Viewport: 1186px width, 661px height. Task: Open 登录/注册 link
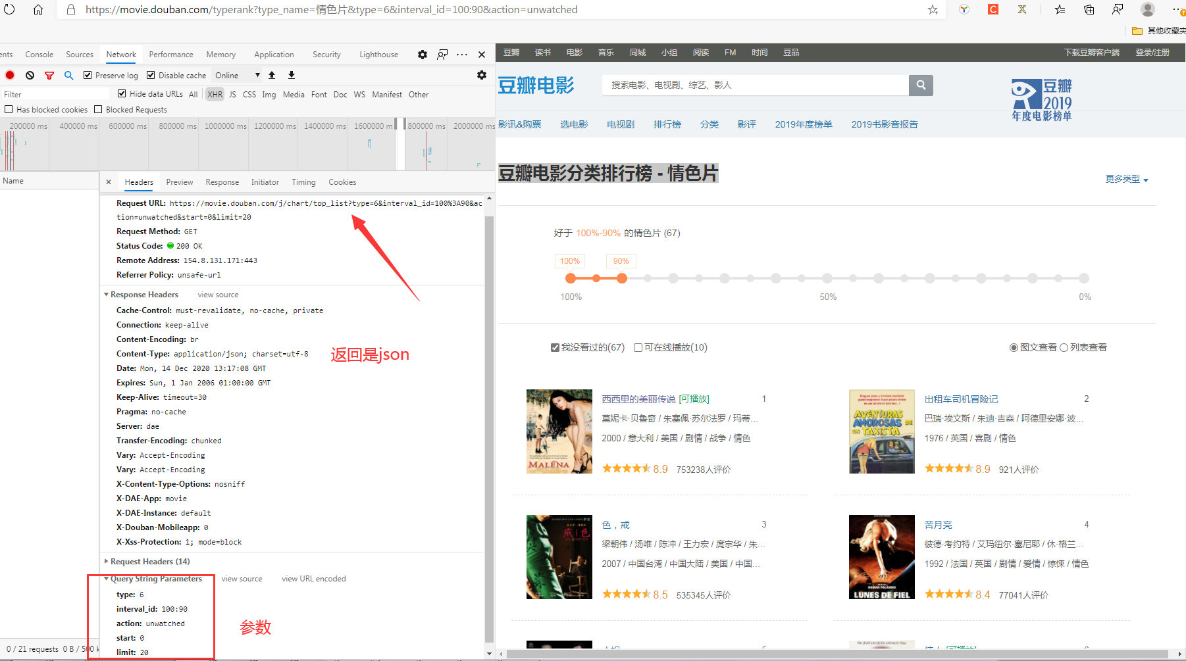pos(1152,53)
